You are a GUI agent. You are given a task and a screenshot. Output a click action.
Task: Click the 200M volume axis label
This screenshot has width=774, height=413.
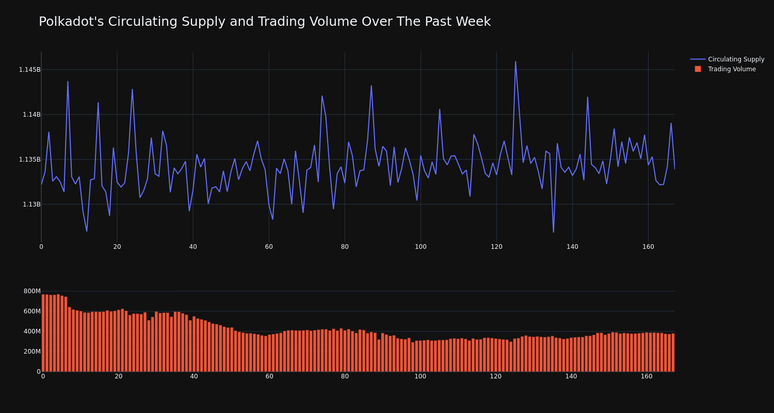coord(32,352)
